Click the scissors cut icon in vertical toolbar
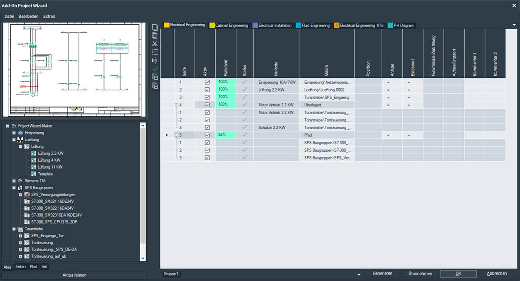Image resolution: width=520 pixels, height=281 pixels. click(155, 44)
